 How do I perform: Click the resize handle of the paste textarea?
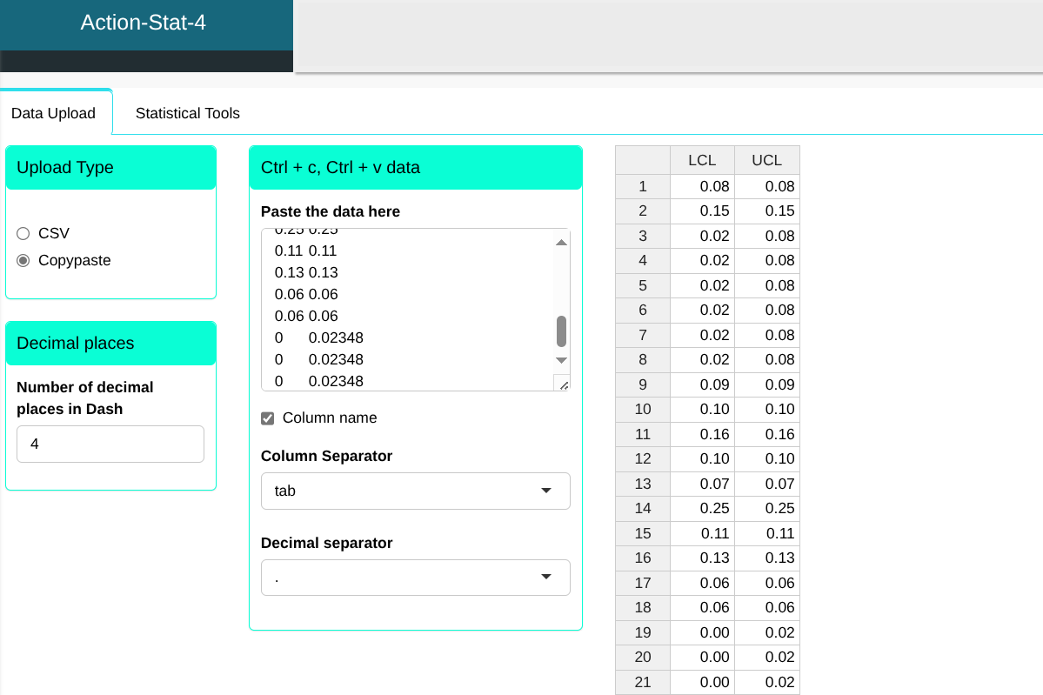pyautogui.click(x=562, y=384)
